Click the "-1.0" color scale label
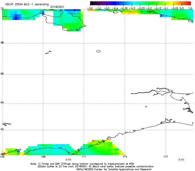The width and height of the screenshot is (195, 171). (98, 8)
